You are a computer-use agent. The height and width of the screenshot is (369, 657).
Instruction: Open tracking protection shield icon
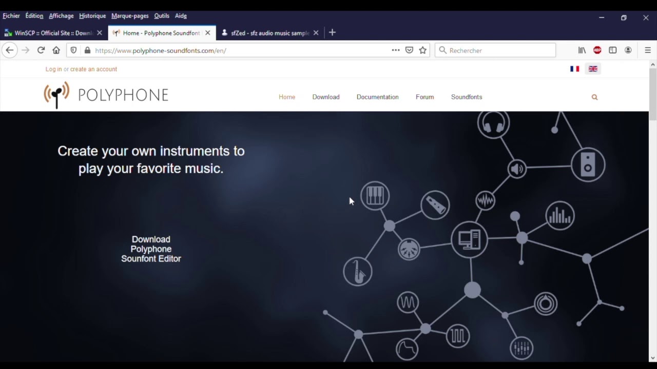click(74, 50)
